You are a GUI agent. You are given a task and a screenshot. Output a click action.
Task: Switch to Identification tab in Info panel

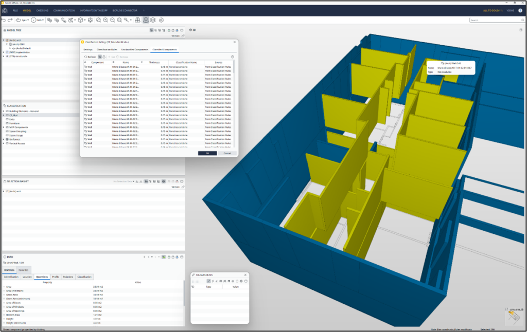point(11,277)
